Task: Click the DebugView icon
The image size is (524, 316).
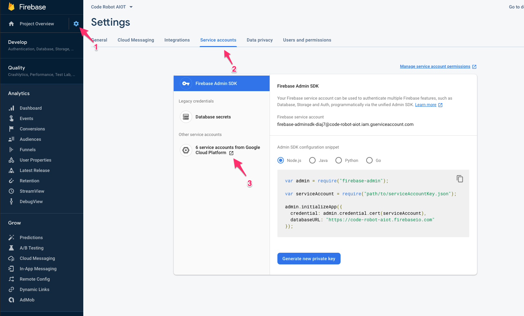Action: 11,201
